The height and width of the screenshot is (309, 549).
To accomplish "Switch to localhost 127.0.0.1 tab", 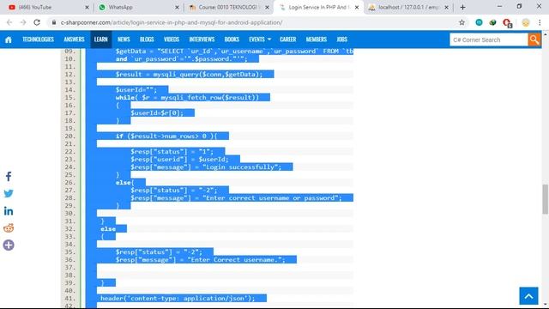I will pyautogui.click(x=408, y=8).
